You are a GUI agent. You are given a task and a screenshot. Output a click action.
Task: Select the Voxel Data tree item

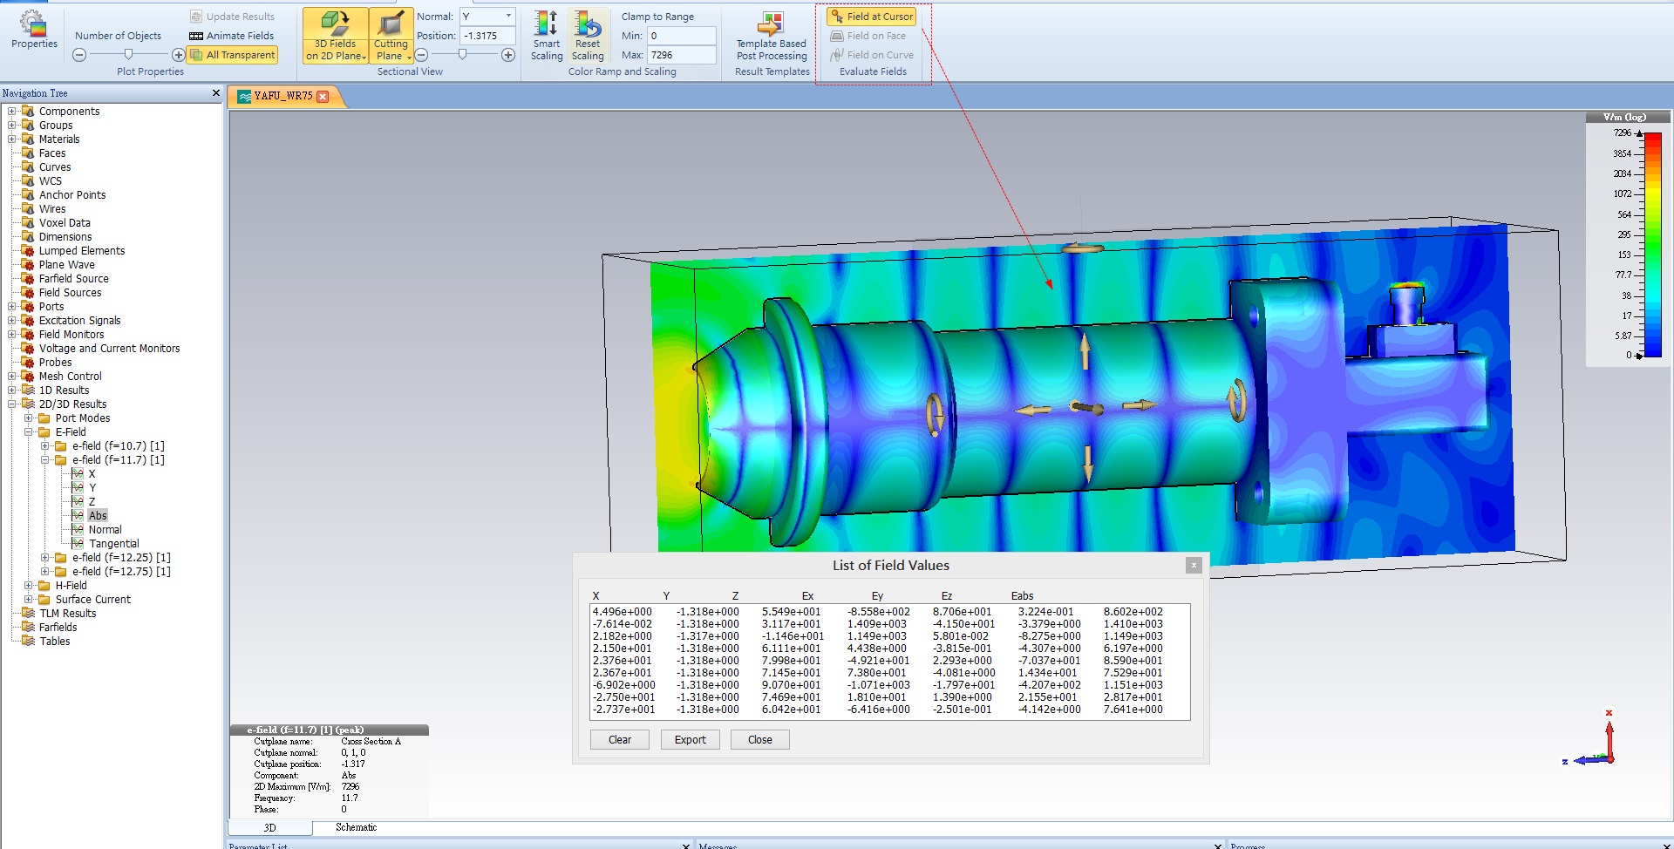(65, 223)
